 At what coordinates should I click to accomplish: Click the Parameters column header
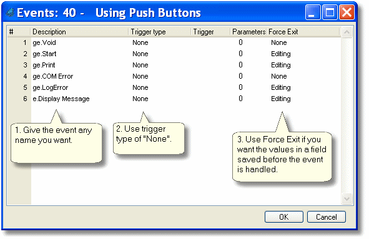pos(248,32)
